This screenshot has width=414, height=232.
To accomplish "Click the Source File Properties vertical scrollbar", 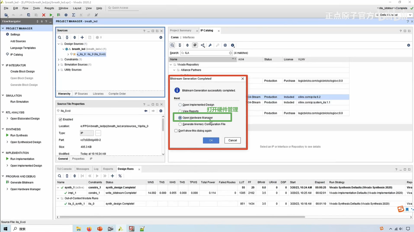I will click(163, 125).
